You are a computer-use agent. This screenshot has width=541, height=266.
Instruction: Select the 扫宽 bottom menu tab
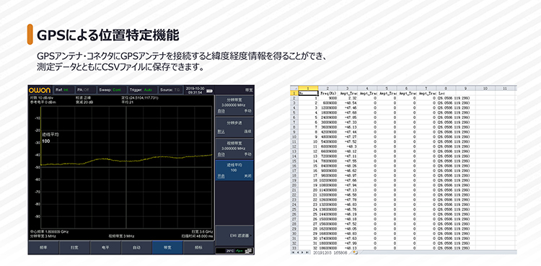click(74, 248)
